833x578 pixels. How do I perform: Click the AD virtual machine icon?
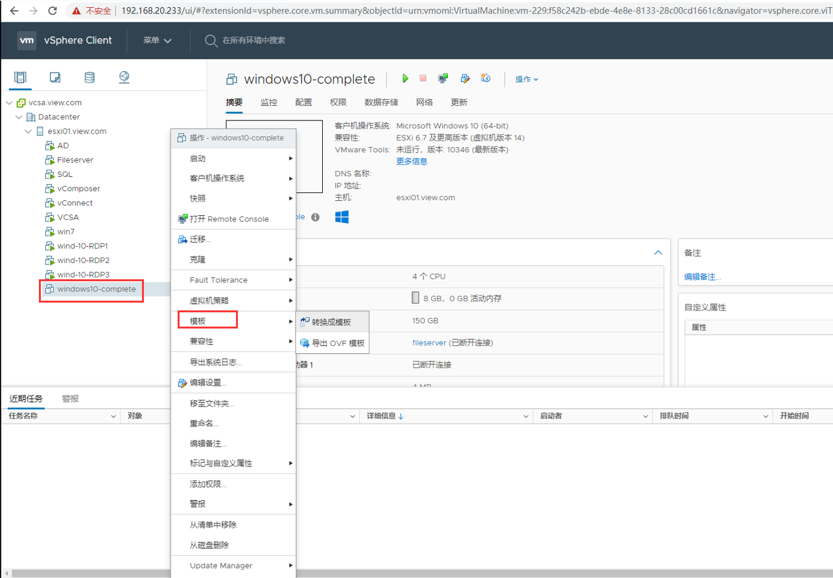(x=50, y=146)
